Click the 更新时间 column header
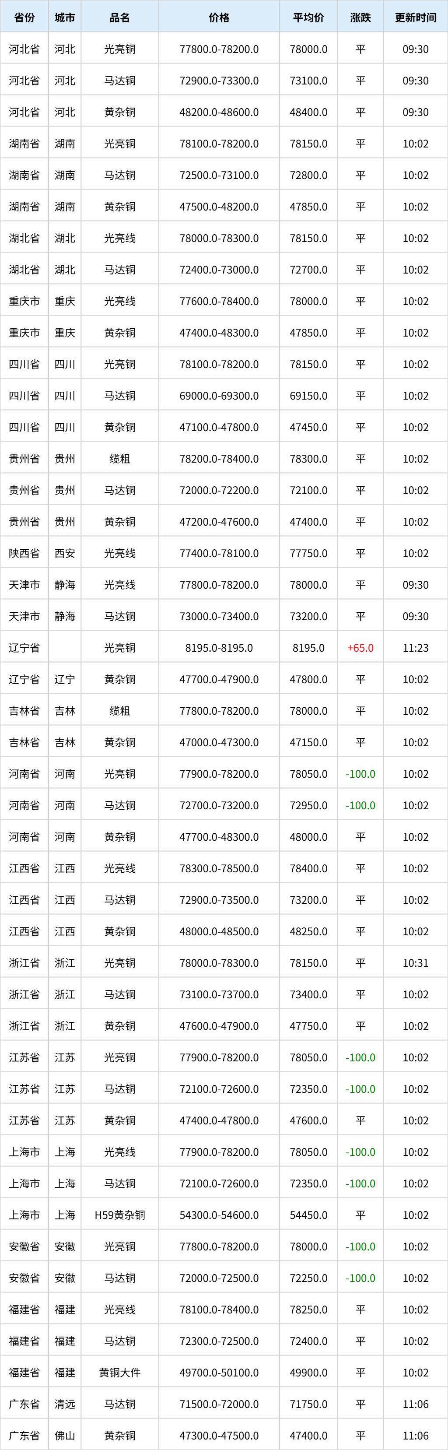This screenshot has width=448, height=1450. point(415,18)
